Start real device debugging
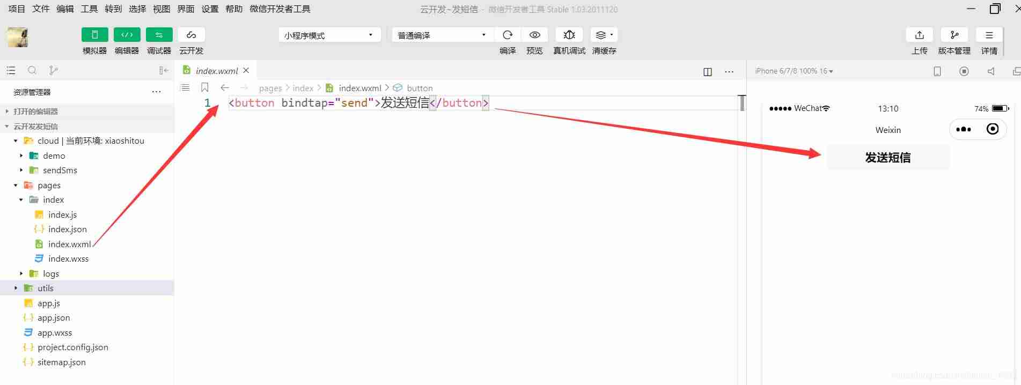The image size is (1021, 385). click(569, 35)
